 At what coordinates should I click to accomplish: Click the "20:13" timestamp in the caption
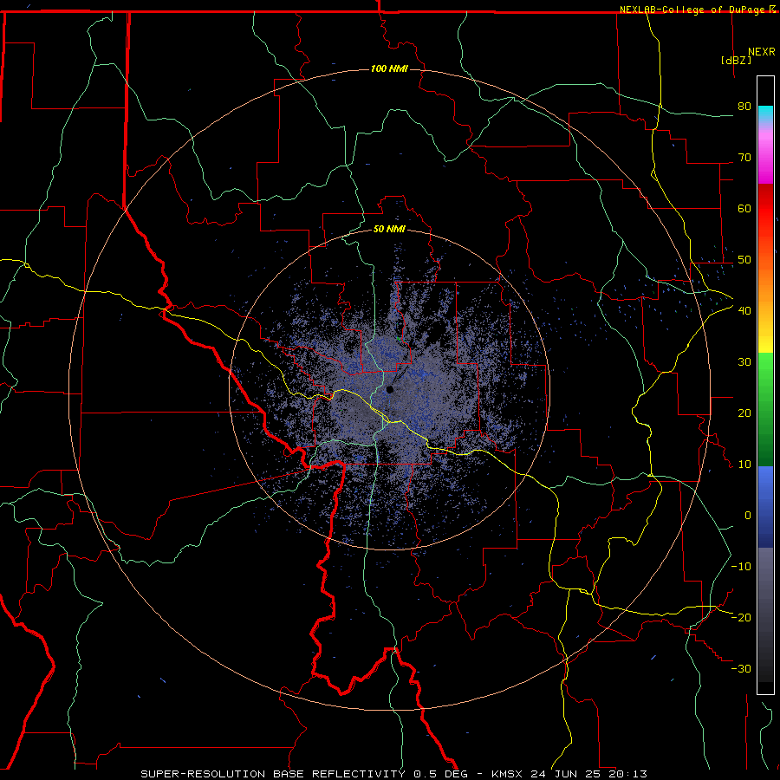[x=627, y=774]
